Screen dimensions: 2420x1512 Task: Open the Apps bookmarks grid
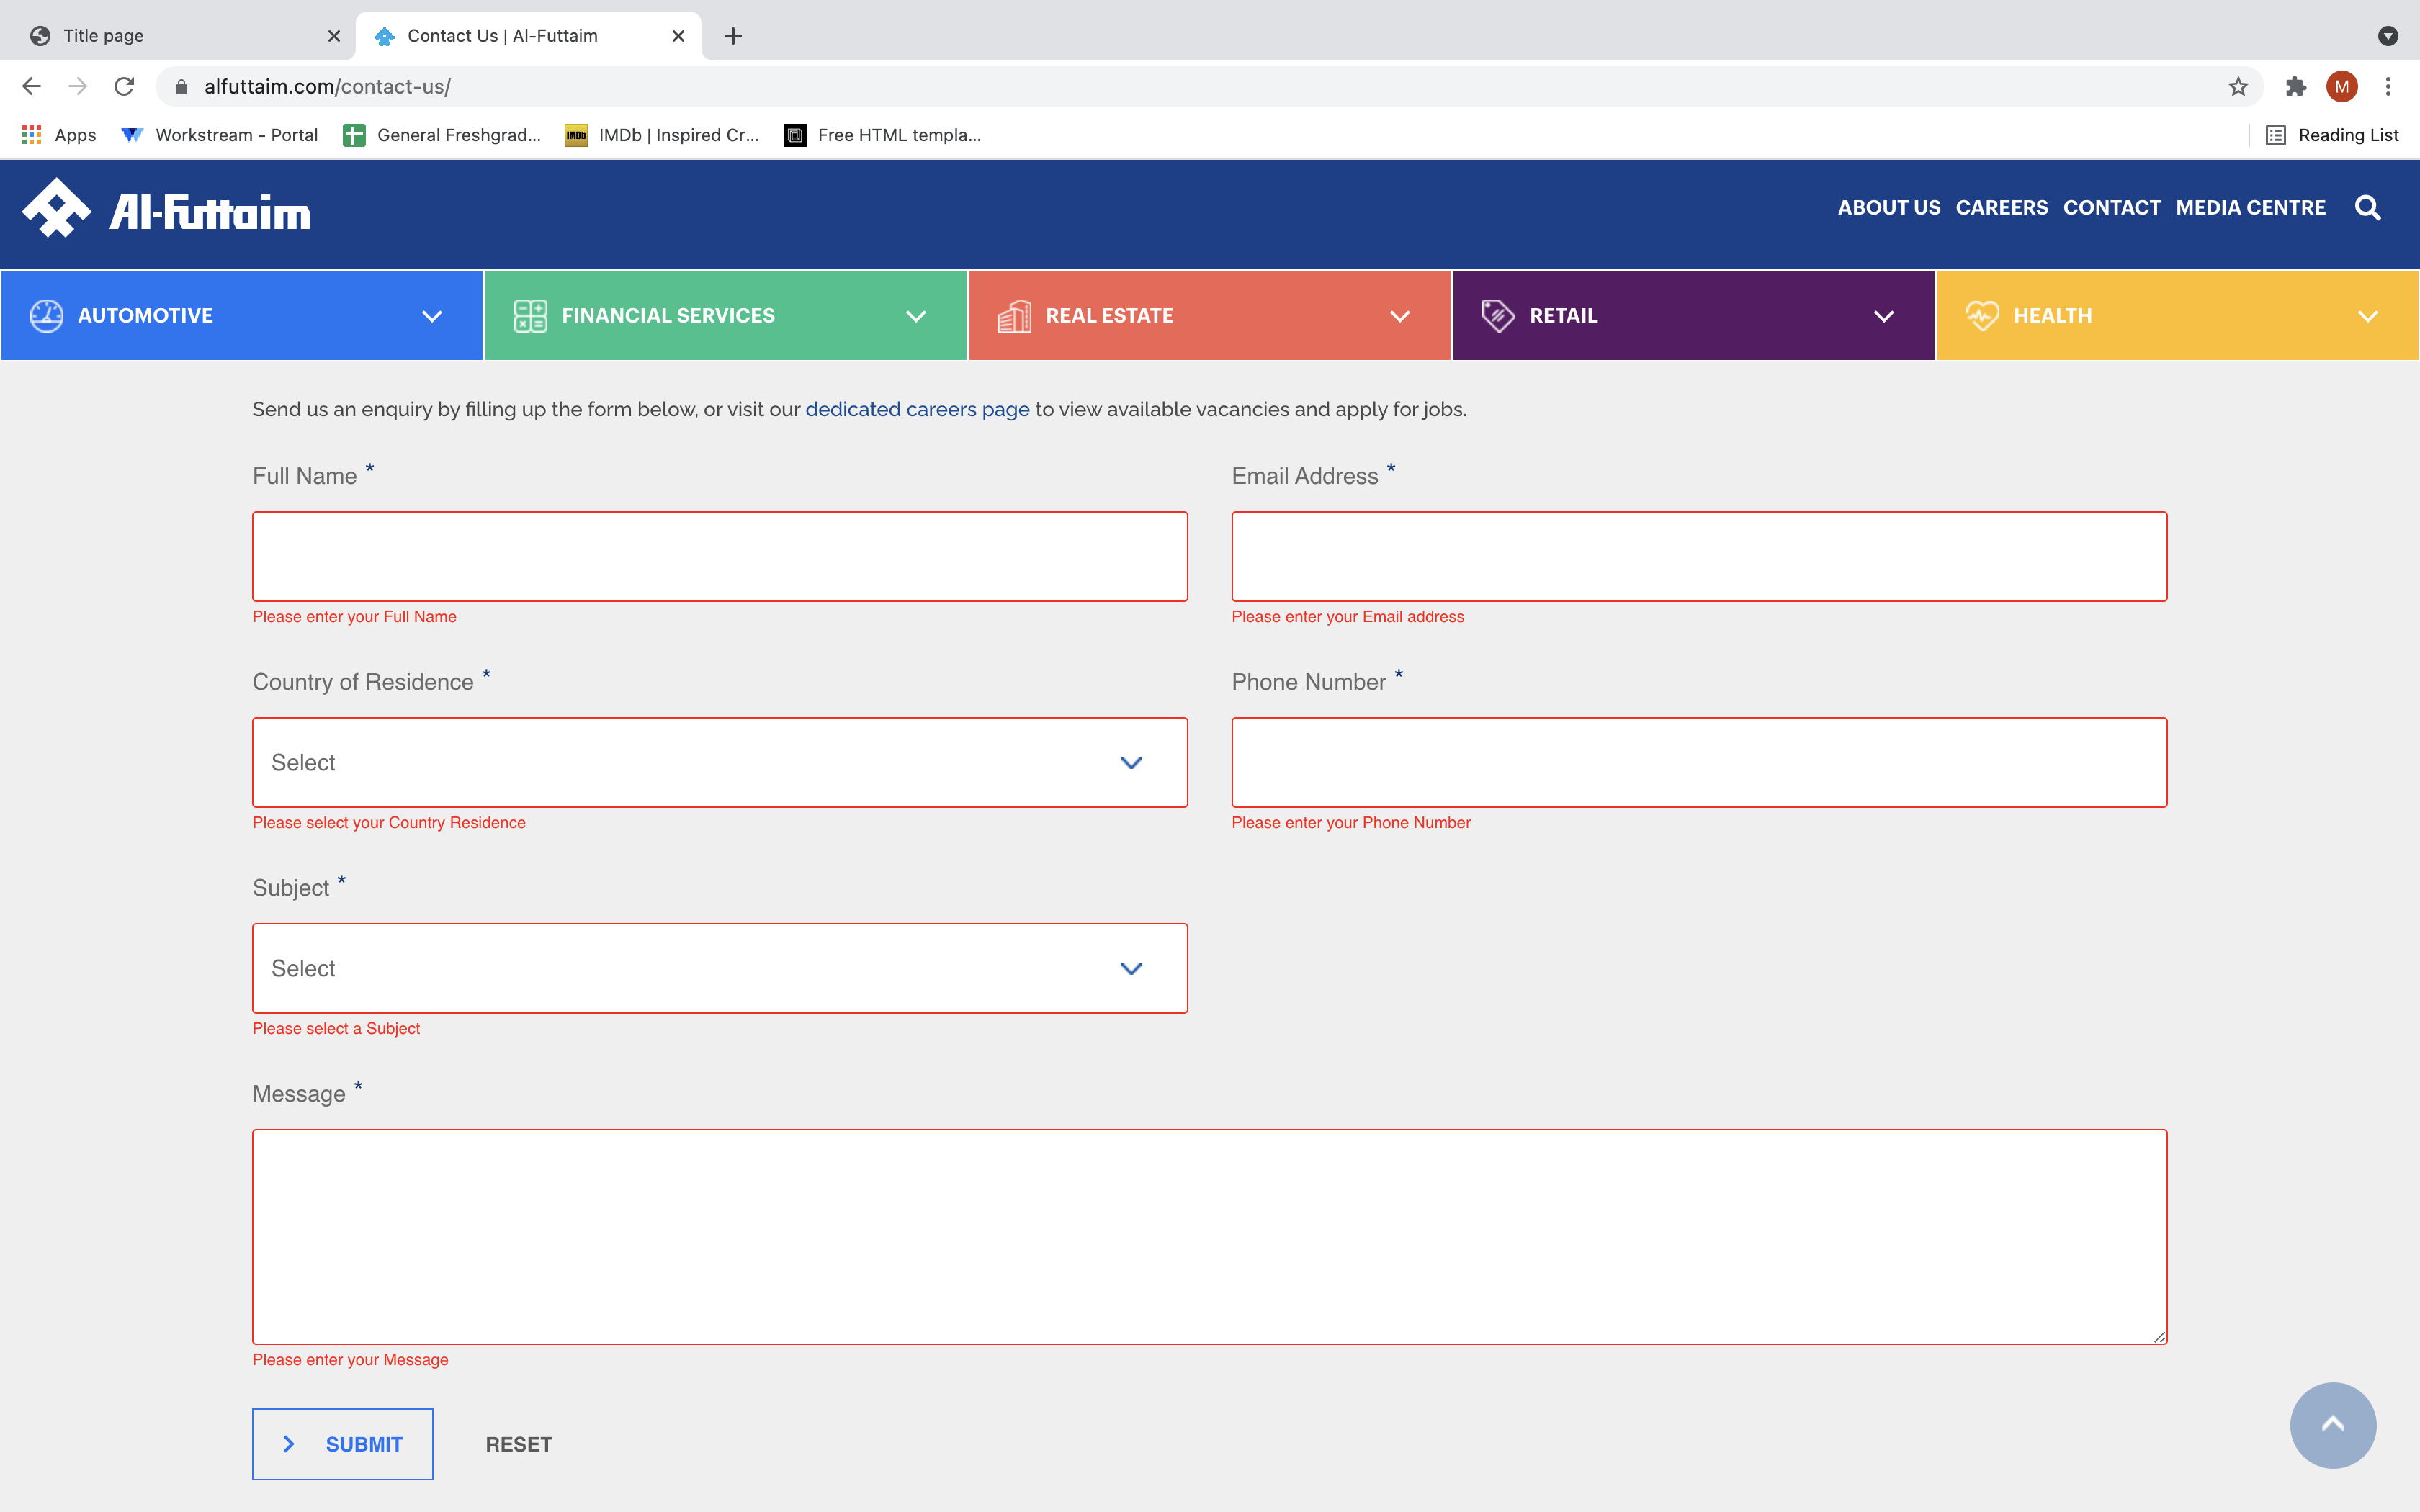point(59,135)
